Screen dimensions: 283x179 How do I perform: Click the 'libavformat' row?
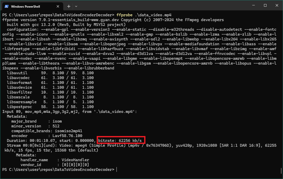tap(50, 83)
